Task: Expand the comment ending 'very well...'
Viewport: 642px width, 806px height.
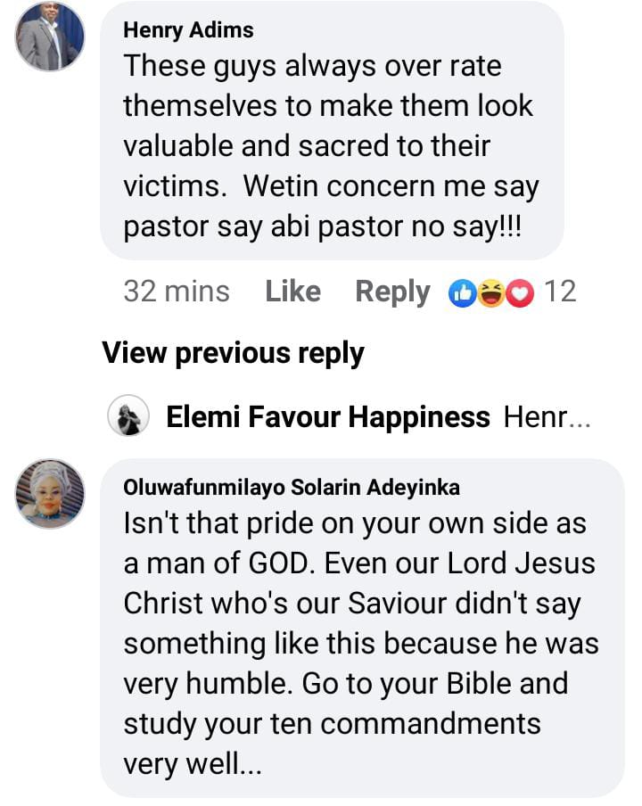Action: tap(193, 762)
